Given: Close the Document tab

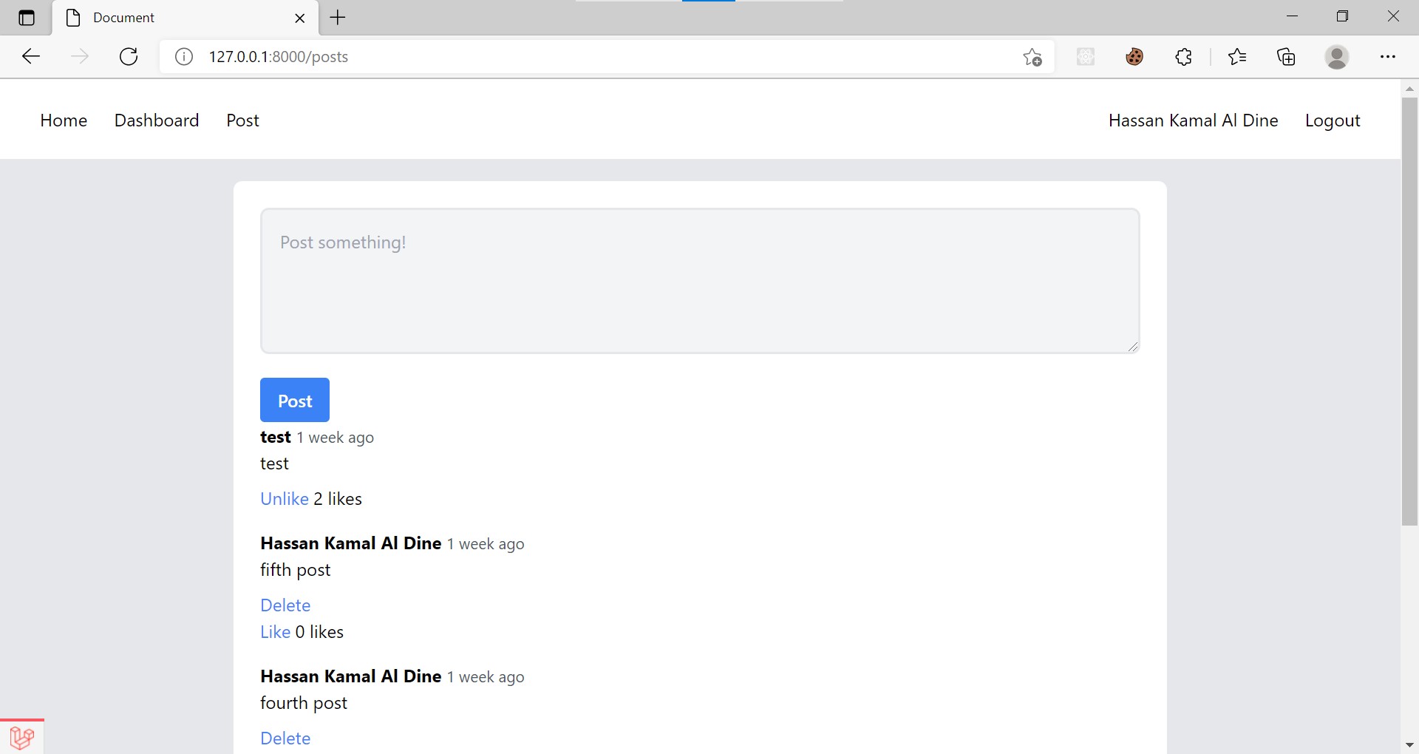Looking at the screenshot, I should (x=300, y=18).
